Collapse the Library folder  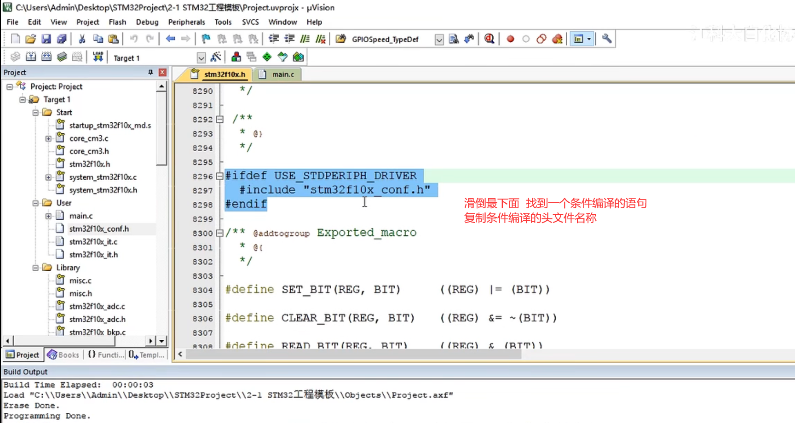click(x=36, y=267)
